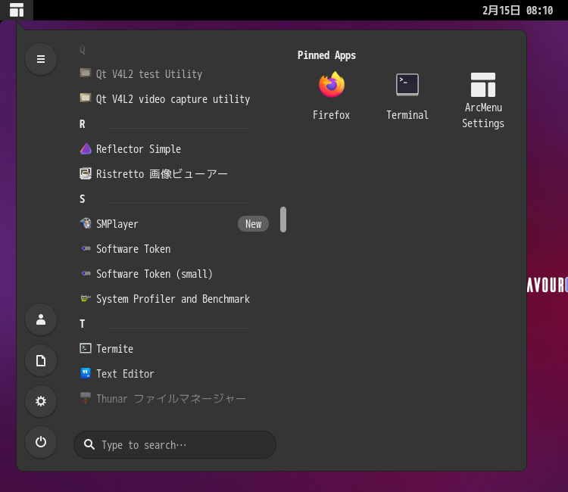
Task: Launch Reflector Simple entry
Action: 174,149
